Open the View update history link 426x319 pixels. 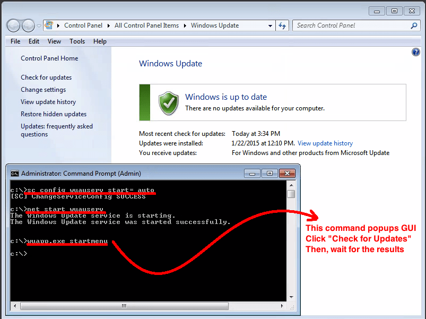pyautogui.click(x=325, y=143)
